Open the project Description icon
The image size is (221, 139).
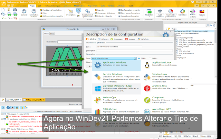pyautogui.click(x=71, y=11)
